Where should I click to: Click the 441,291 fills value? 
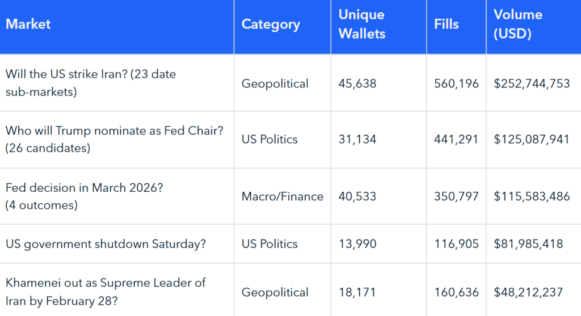coord(456,140)
